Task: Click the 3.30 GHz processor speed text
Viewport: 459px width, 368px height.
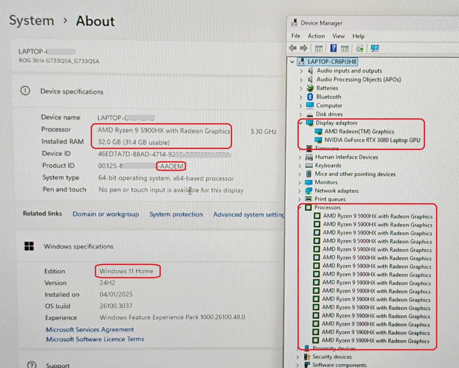Action: [263, 131]
